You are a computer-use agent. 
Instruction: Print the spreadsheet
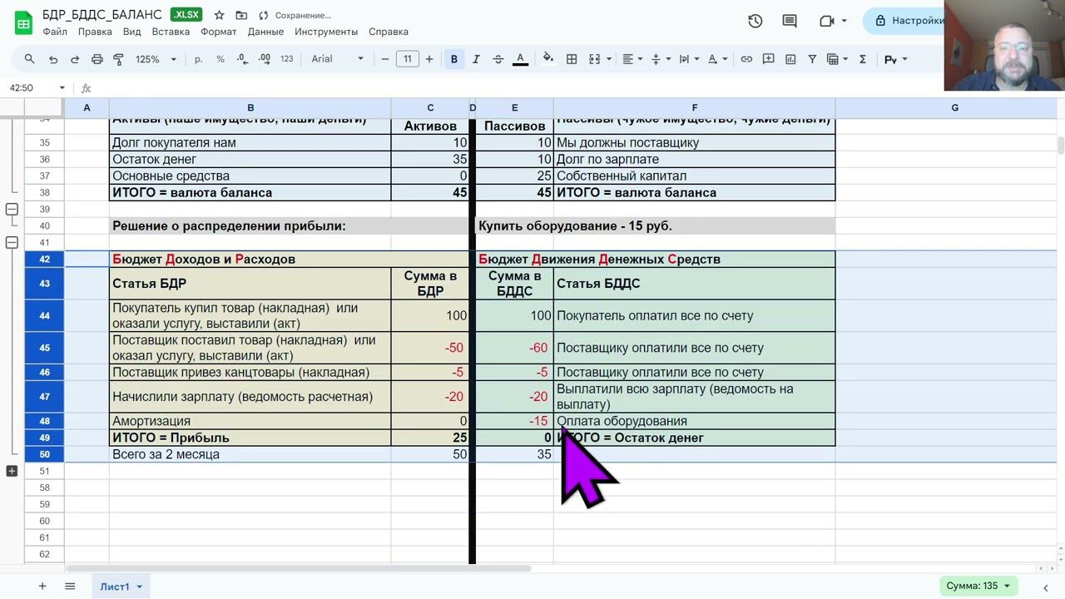tap(97, 59)
